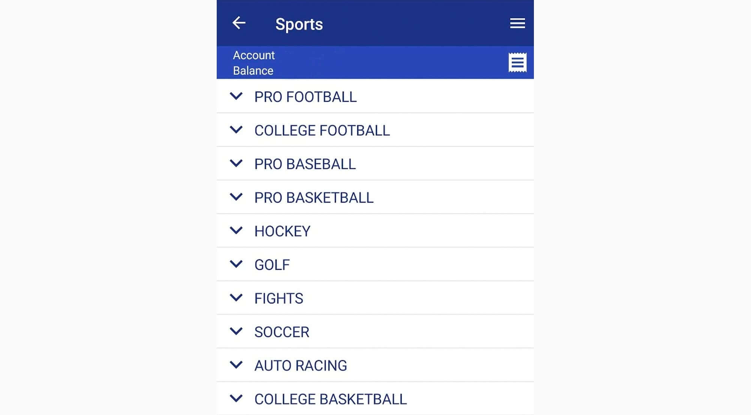Expand the COLLEGE BASKETBALL section
The width and height of the screenshot is (751, 415).
(236, 398)
